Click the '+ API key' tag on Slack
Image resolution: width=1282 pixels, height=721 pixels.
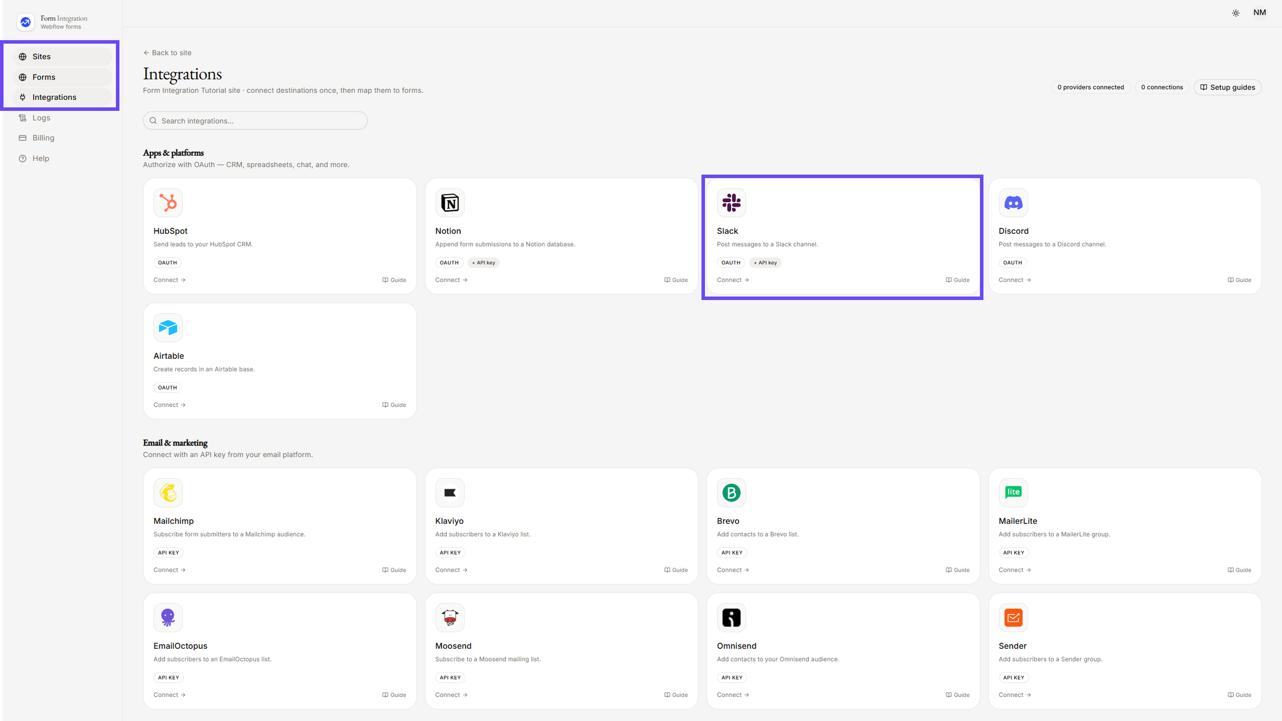pos(765,263)
